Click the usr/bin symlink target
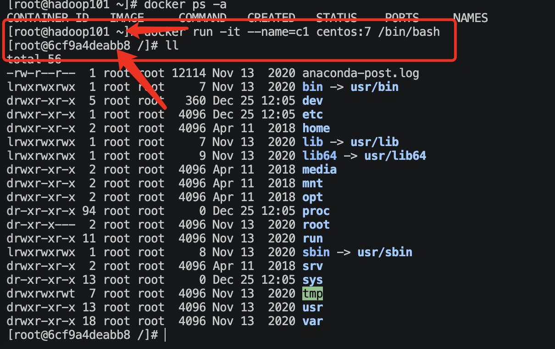 click(x=374, y=87)
